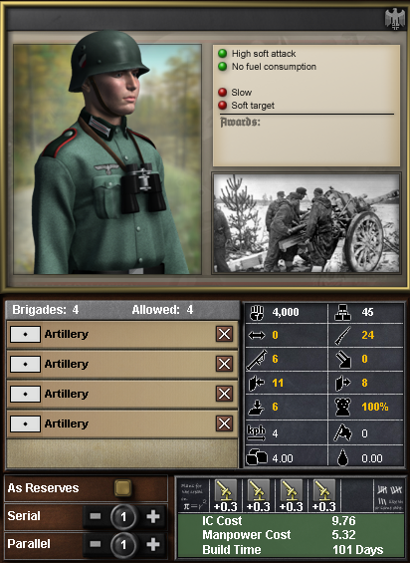Click the fuel consumption droplet icon
This screenshot has width=410, height=563.
tap(343, 457)
